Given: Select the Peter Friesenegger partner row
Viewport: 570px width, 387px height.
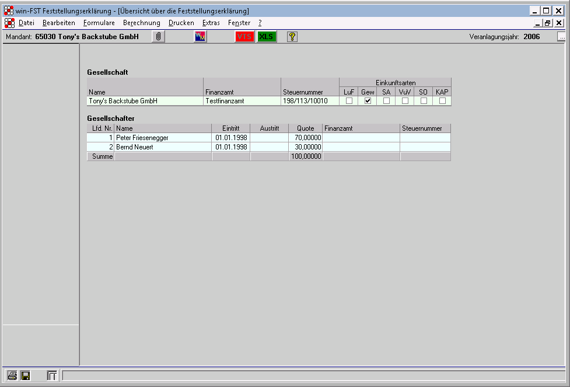Looking at the screenshot, I should pyautogui.click(x=142, y=138).
